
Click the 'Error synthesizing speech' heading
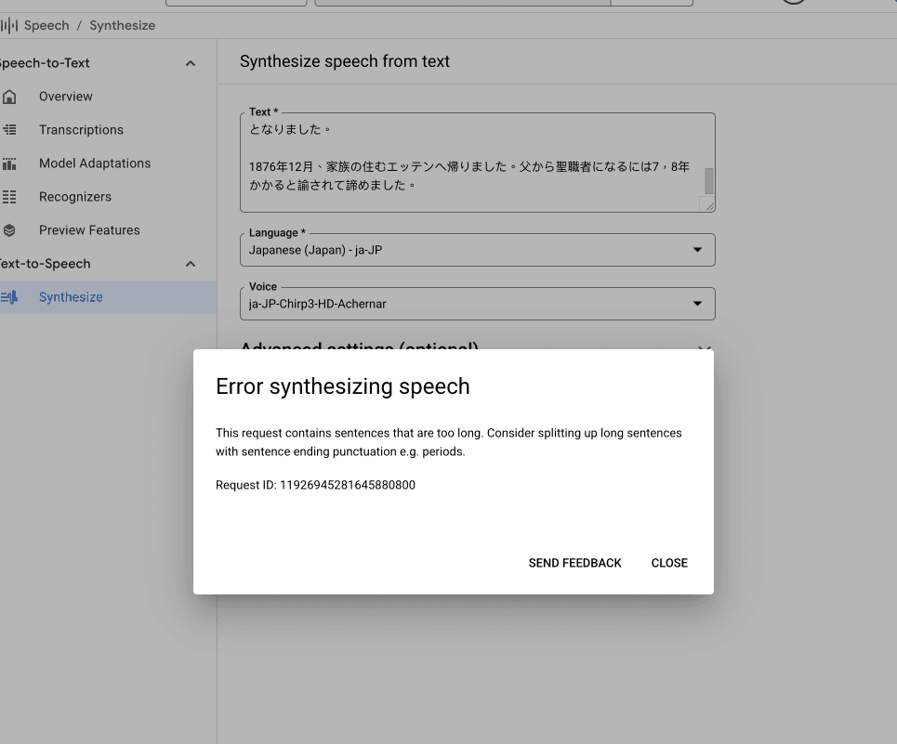pyautogui.click(x=343, y=386)
